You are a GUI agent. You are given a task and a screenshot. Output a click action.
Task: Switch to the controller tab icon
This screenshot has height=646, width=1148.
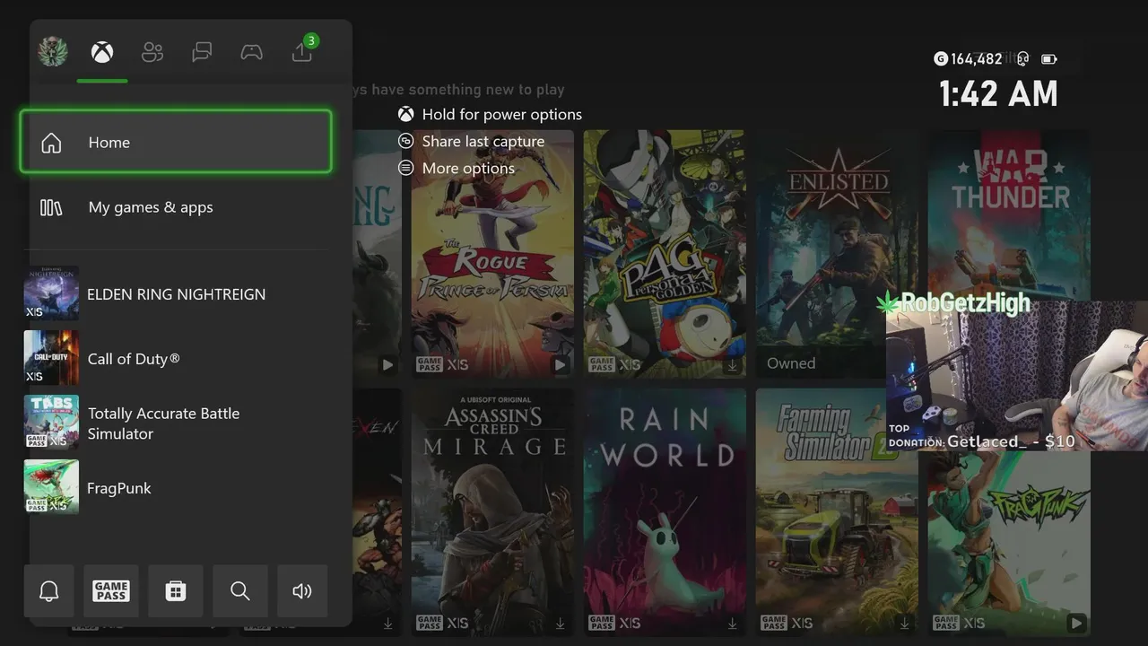[252, 52]
